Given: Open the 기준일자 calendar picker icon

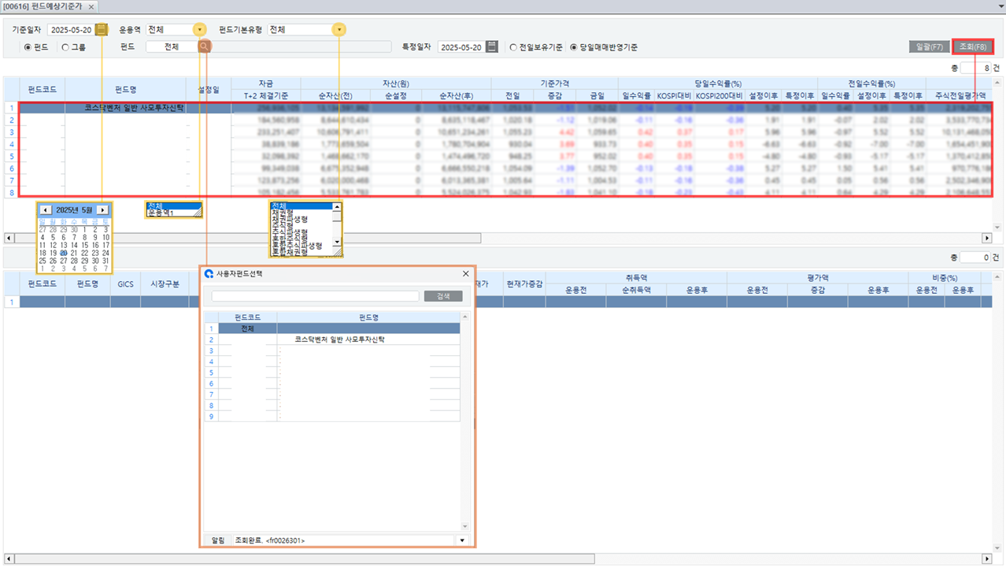Looking at the screenshot, I should point(102,30).
